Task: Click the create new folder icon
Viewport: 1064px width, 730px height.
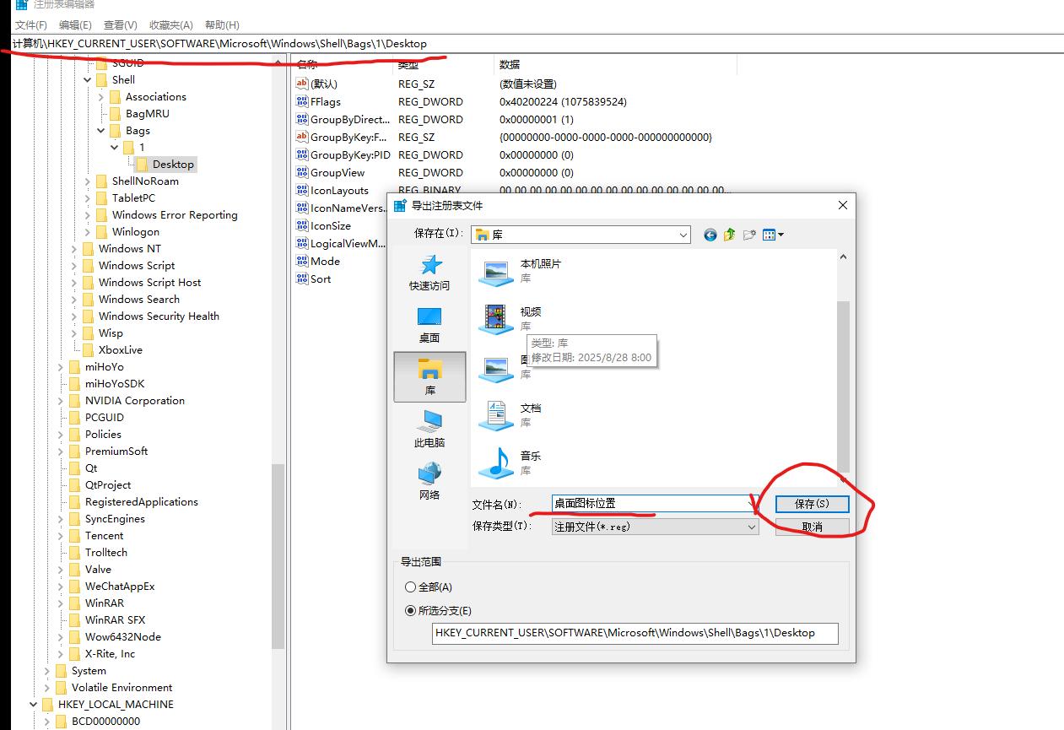Action: point(749,235)
